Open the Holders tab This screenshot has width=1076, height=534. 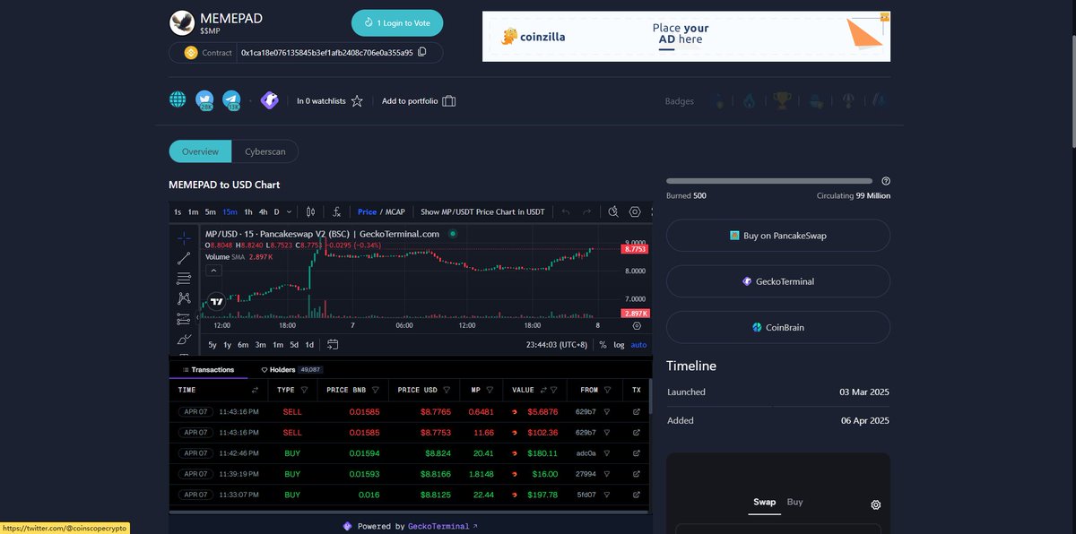pyautogui.click(x=291, y=369)
